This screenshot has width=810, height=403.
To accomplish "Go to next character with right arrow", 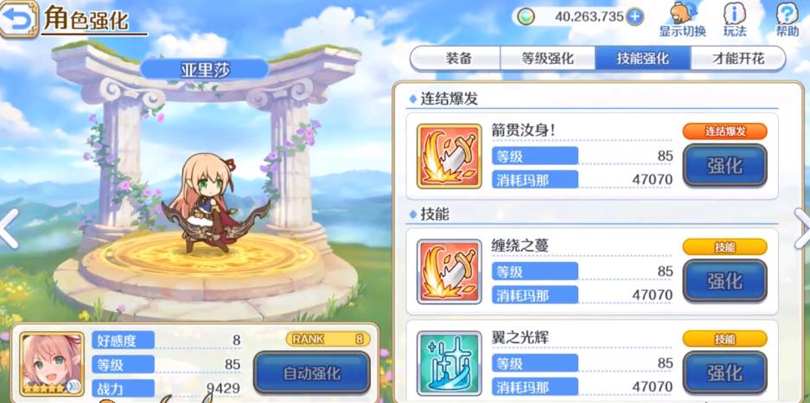I will tap(802, 228).
